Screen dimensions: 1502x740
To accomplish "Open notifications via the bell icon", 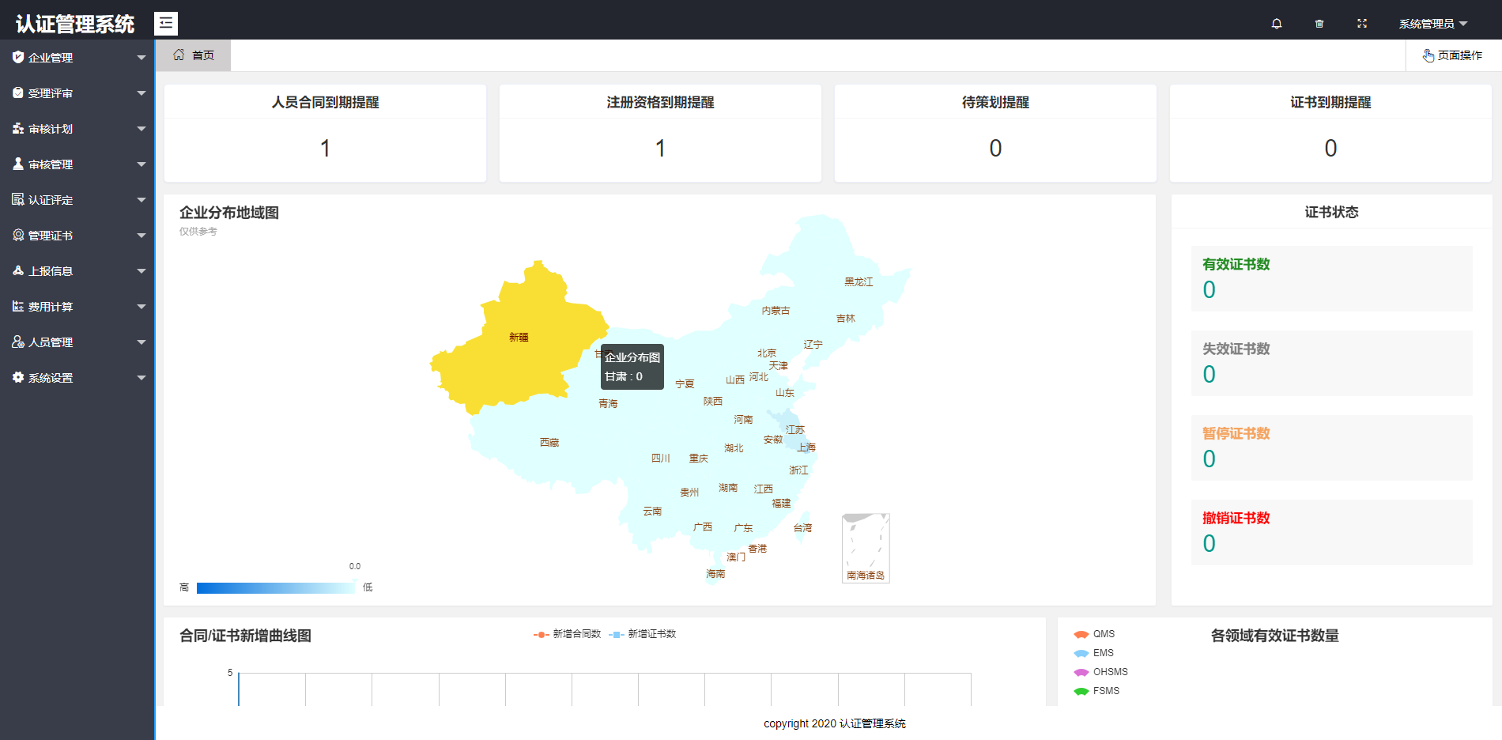I will coord(1276,23).
